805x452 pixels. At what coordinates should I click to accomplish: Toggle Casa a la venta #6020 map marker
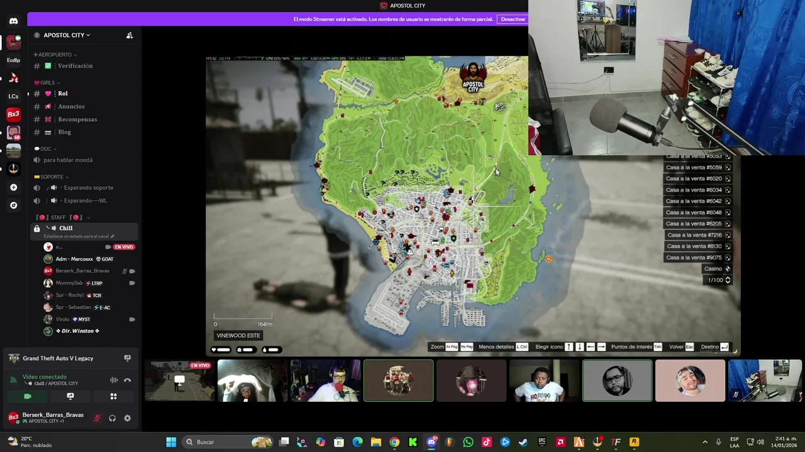(x=698, y=179)
